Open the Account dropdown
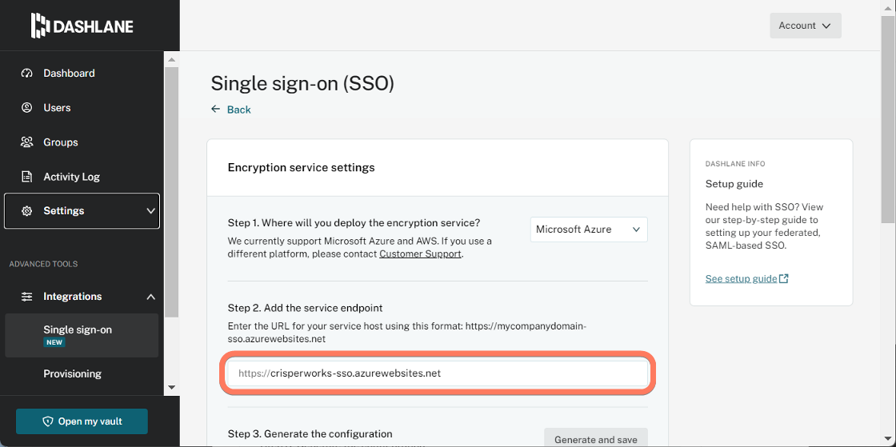 [805, 26]
